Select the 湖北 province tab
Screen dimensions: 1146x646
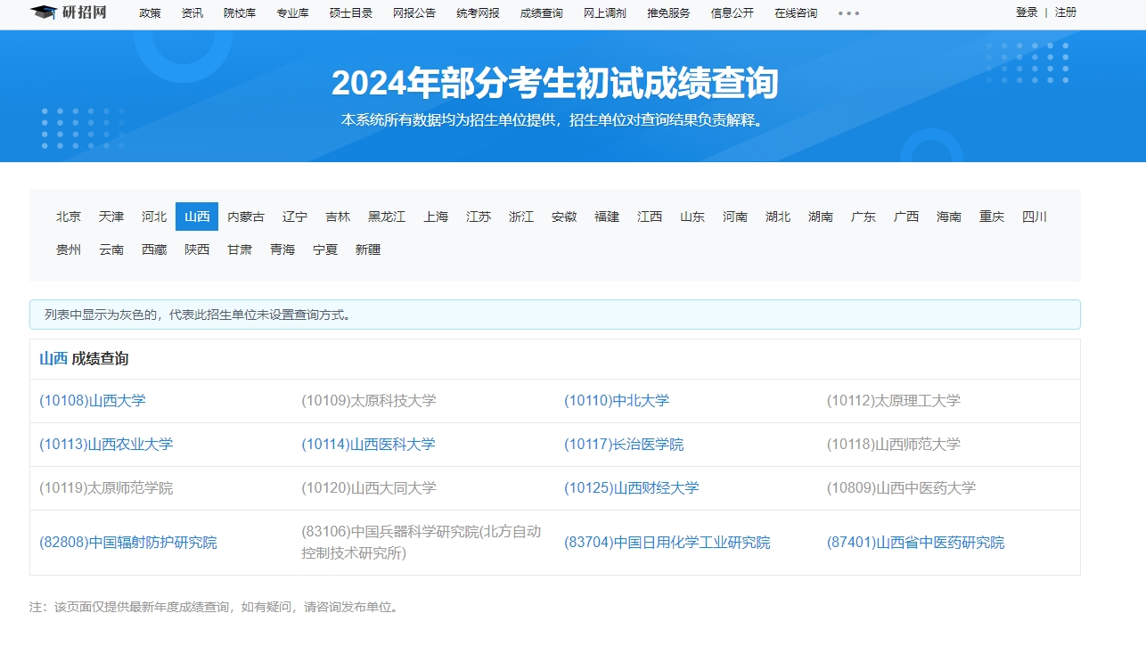pyautogui.click(x=778, y=217)
